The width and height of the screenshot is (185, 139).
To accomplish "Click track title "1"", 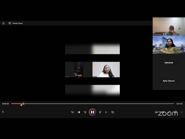I will (3, 112).
